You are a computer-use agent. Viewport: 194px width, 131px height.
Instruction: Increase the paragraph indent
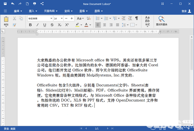click(130, 18)
